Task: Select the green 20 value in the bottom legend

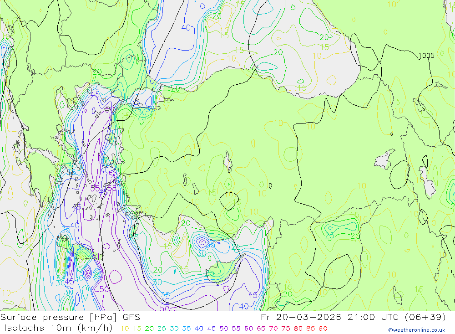Action: [x=149, y=329]
